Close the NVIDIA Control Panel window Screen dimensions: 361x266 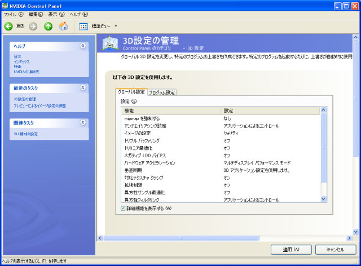(x=355, y=6)
